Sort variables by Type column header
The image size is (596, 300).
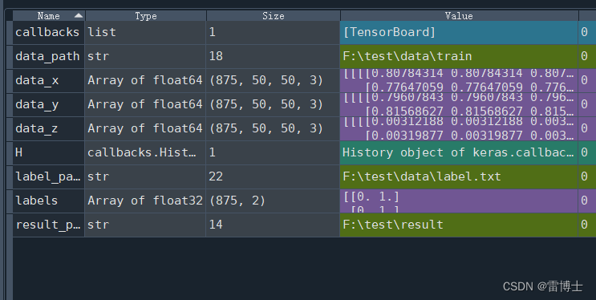pos(145,16)
